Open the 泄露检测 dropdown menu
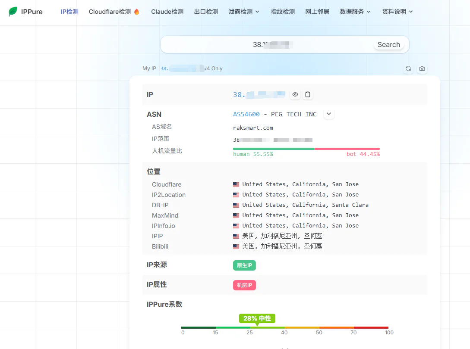This screenshot has width=470, height=349. click(244, 12)
